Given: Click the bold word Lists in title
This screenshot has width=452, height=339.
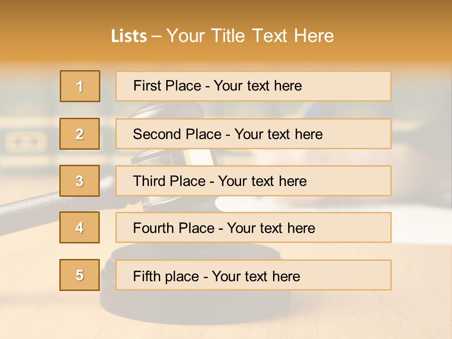Looking at the screenshot, I should click(129, 36).
